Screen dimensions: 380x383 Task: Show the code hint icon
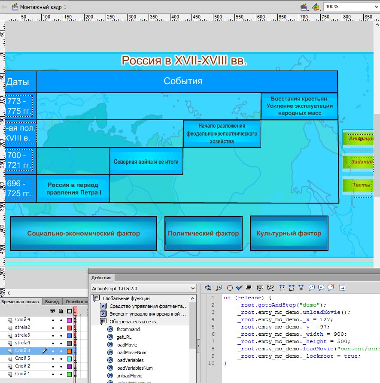260,288
